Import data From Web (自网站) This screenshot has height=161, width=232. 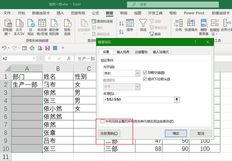pos(30,27)
